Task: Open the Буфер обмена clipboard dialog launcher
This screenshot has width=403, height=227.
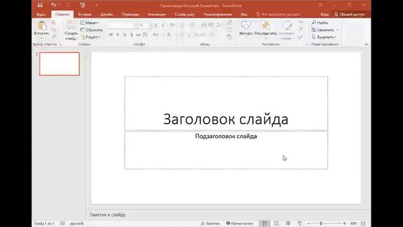Action: (60, 45)
